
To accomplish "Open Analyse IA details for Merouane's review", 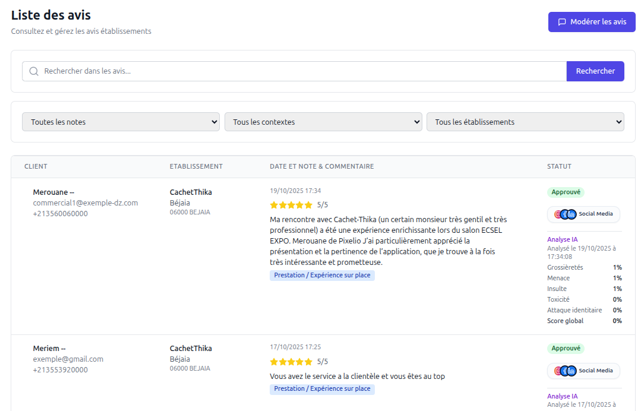I will (561, 239).
